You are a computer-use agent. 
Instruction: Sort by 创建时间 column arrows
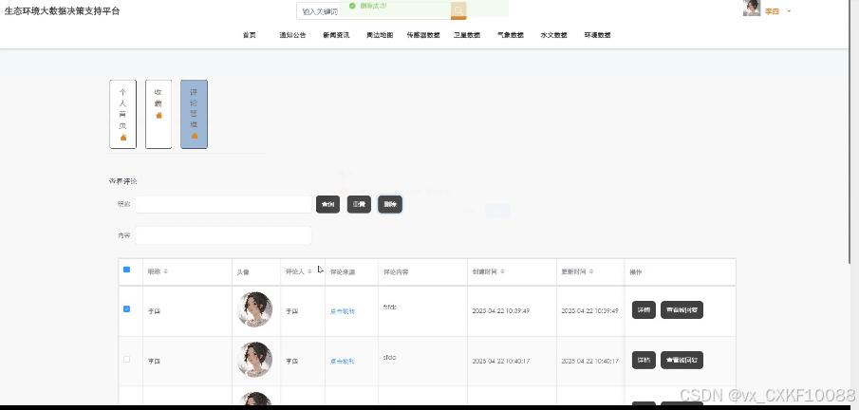point(502,271)
